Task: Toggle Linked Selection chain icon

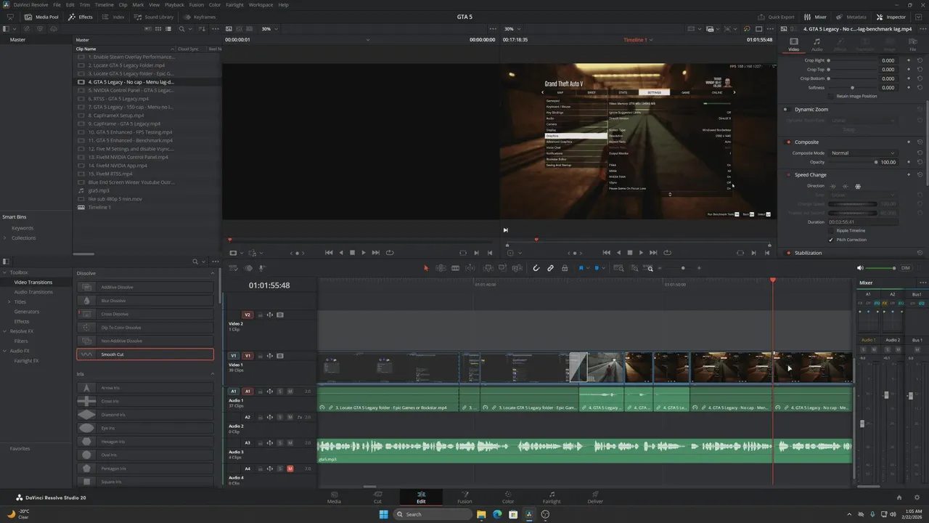Action: point(550,268)
